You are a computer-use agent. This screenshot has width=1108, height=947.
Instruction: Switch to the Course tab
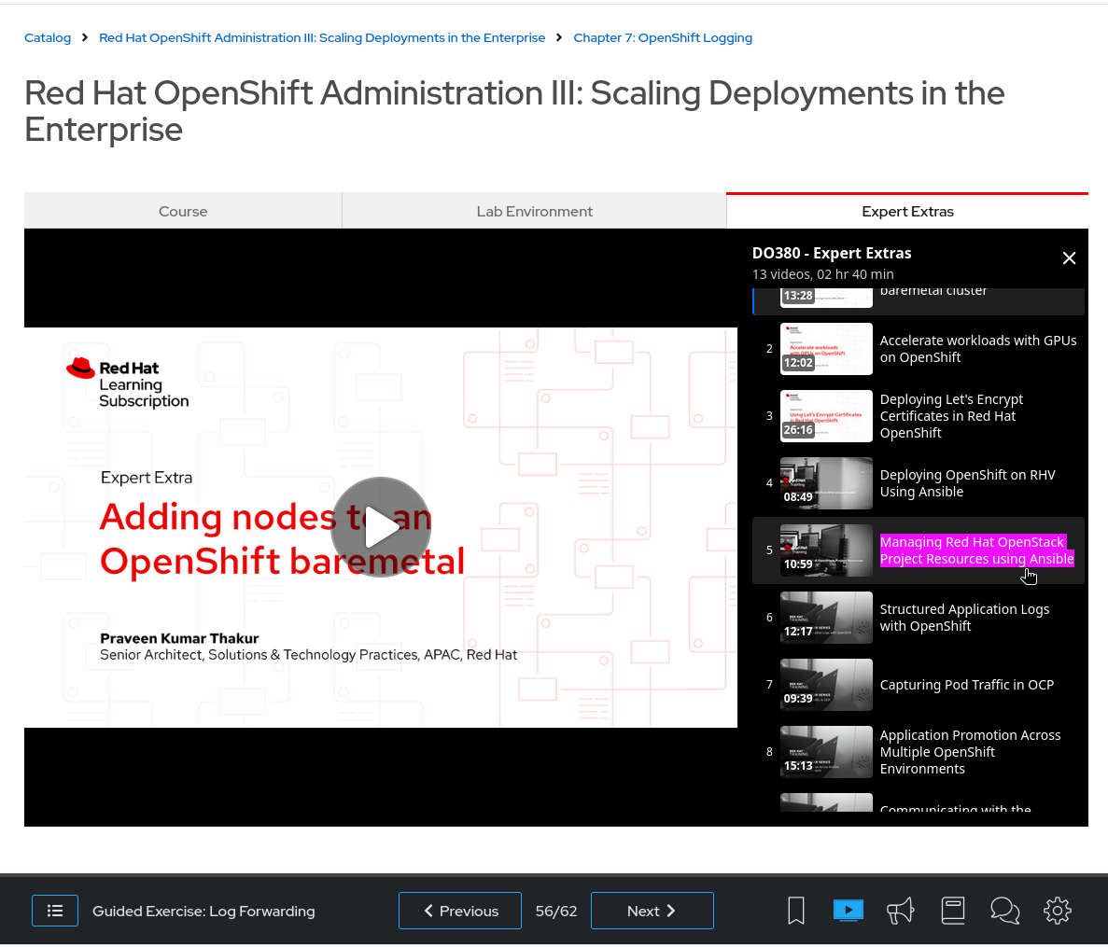click(183, 211)
